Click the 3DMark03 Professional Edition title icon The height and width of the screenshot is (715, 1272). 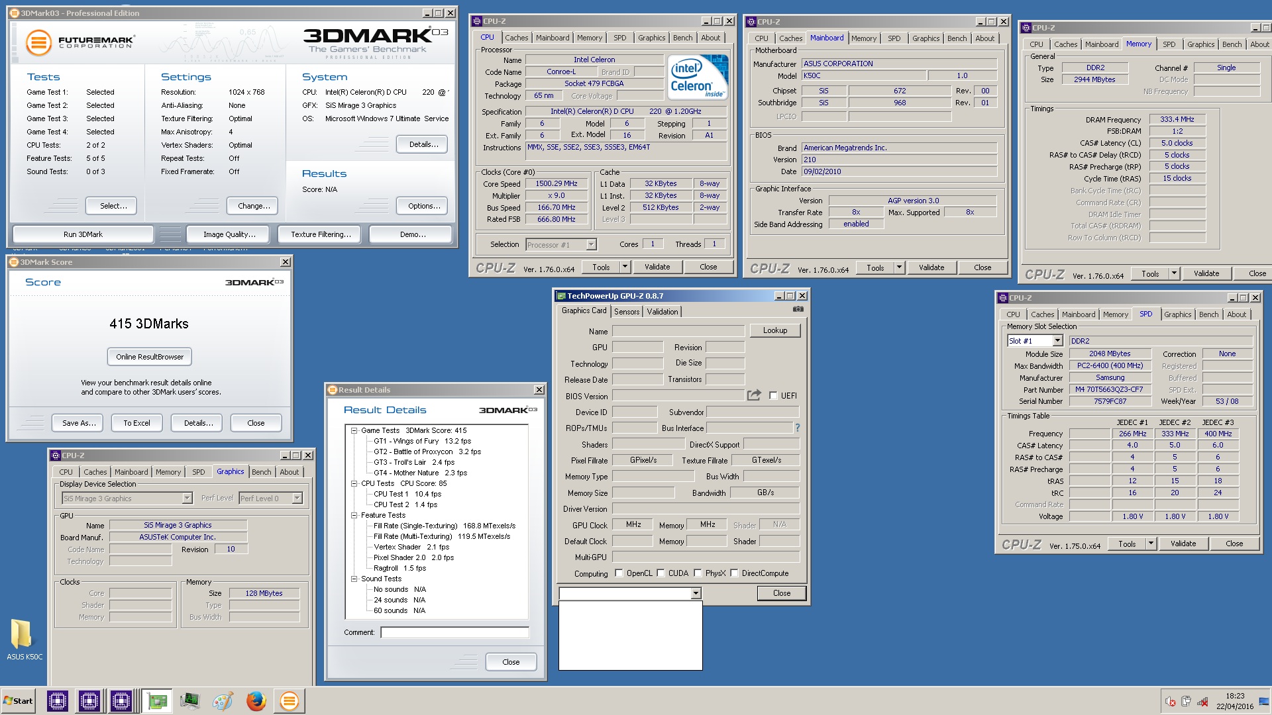pyautogui.click(x=15, y=13)
